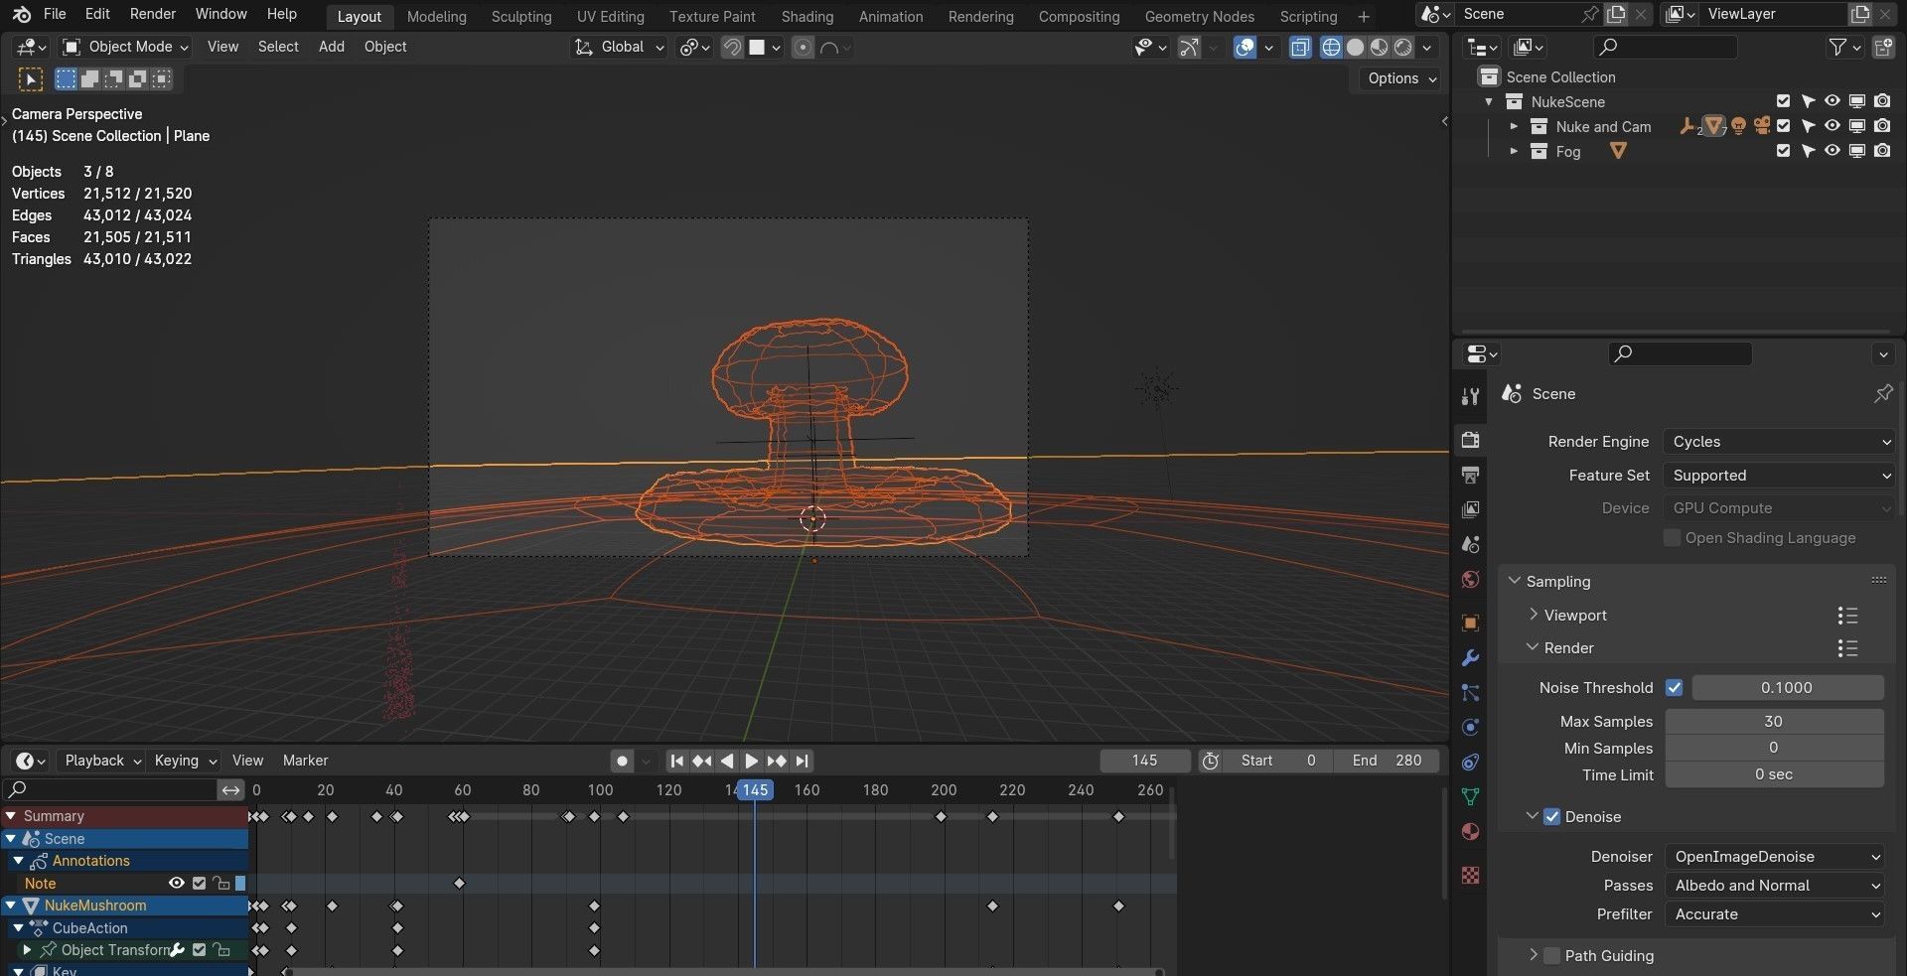Open the Denoiser dropdown

click(x=1774, y=857)
